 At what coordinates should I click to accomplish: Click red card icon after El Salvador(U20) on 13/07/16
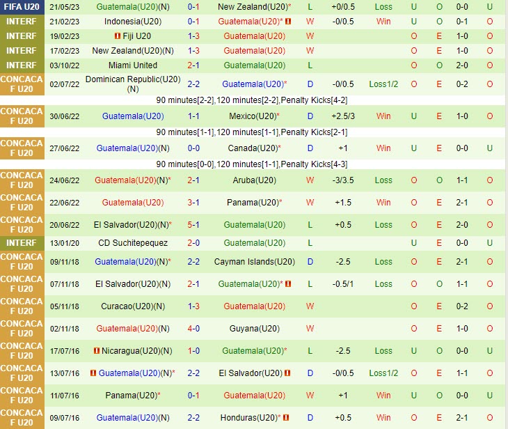coord(287,373)
